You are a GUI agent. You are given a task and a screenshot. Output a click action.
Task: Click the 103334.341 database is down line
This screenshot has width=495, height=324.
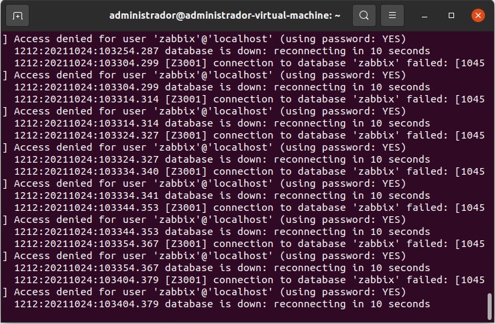tap(222, 195)
